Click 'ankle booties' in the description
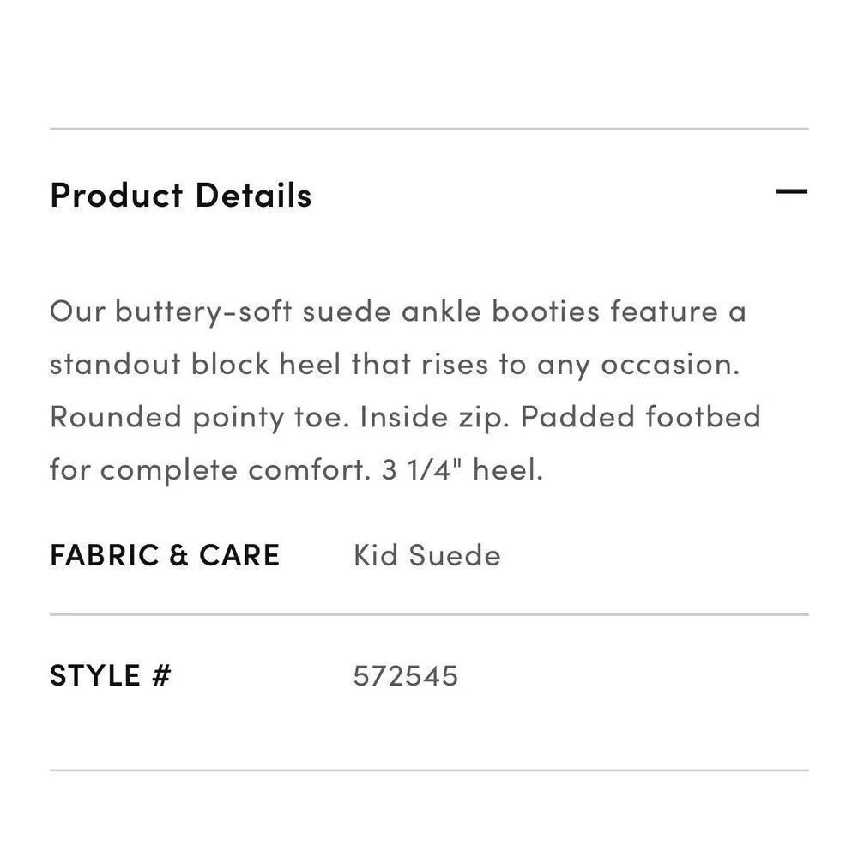This screenshot has width=858, height=858. click(x=500, y=311)
